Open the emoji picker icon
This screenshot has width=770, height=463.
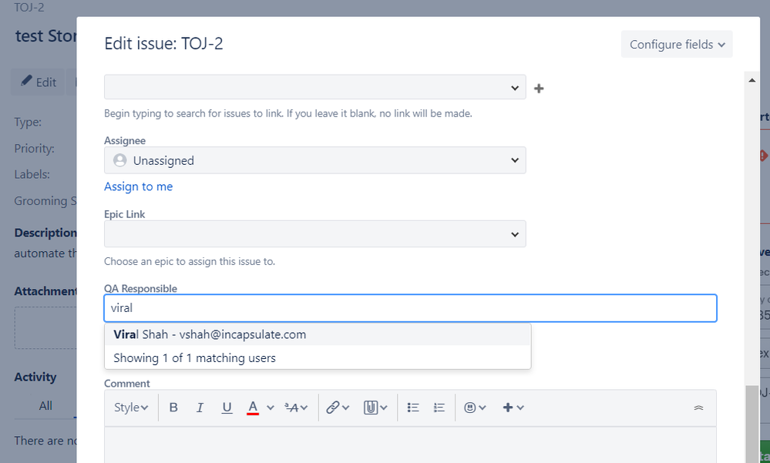(470, 408)
